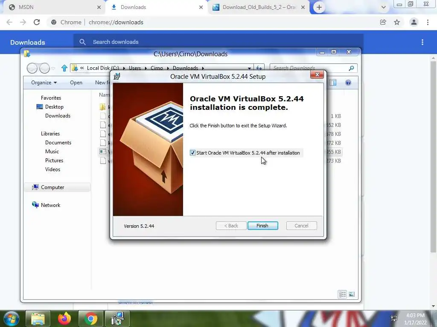Open a new Chrome tab
The image size is (437, 327).
(319, 7)
